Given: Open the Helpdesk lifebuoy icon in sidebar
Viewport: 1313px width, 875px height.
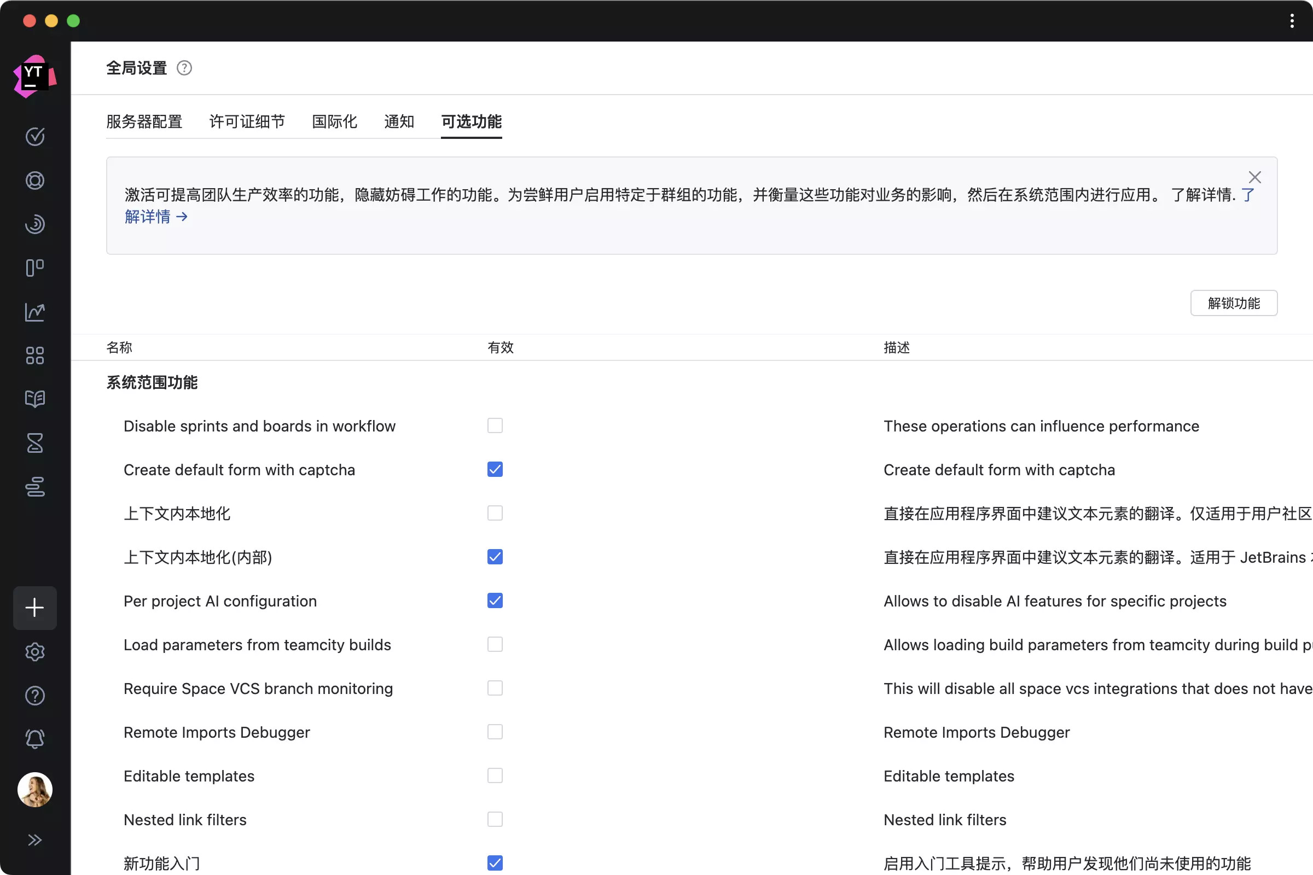Looking at the screenshot, I should [x=34, y=180].
